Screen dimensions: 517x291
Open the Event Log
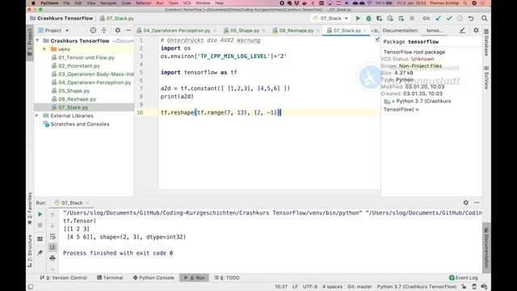coord(463,278)
